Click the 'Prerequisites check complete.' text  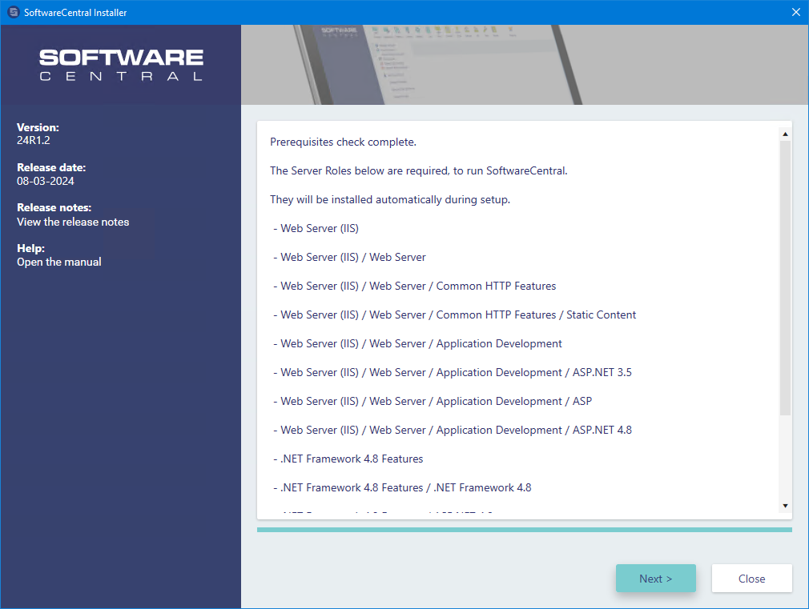[343, 142]
